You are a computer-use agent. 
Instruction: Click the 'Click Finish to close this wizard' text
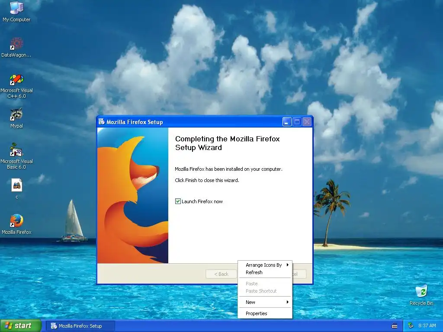(x=207, y=180)
